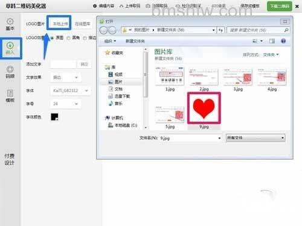
Task: Click the navigation pane scroll-down arrow
Action: [x=146, y=128]
